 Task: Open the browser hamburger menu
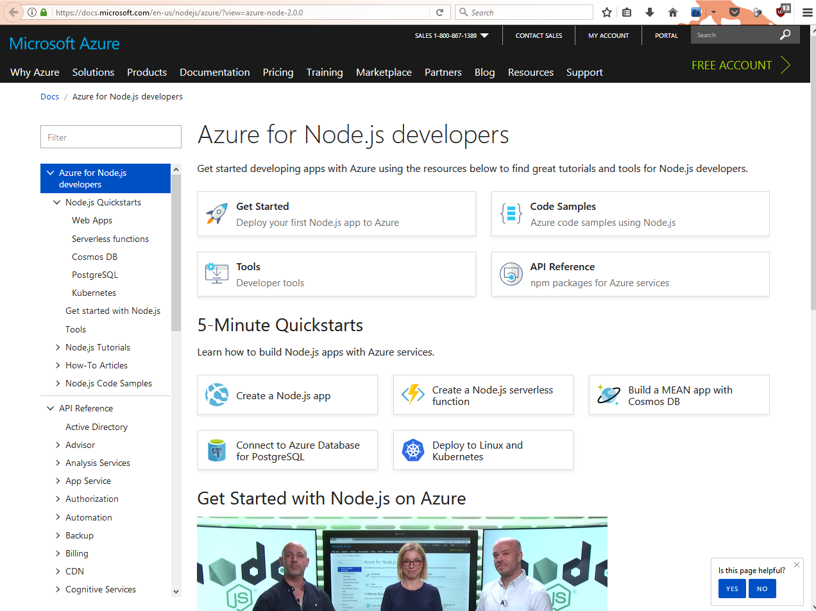(807, 12)
